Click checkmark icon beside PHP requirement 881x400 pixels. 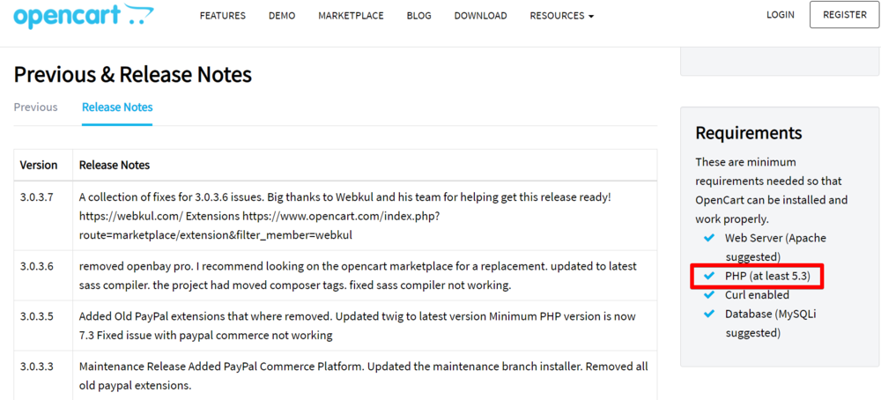(x=709, y=277)
